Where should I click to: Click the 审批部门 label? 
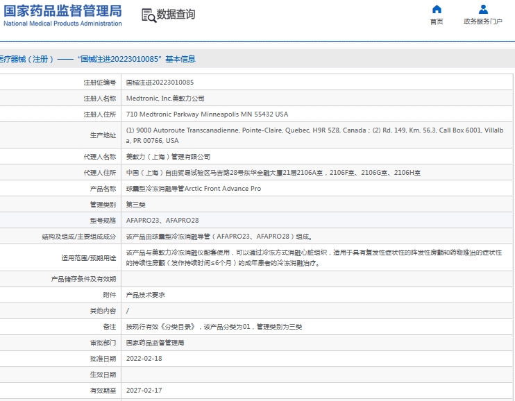pos(103,343)
